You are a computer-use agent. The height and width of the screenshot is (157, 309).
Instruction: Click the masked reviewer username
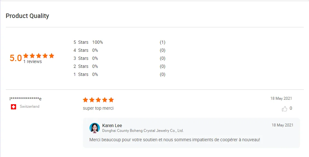pyautogui.click(x=25, y=98)
